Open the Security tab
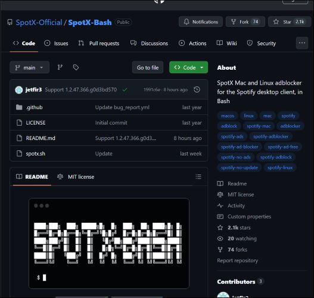The image size is (314, 298). click(262, 44)
